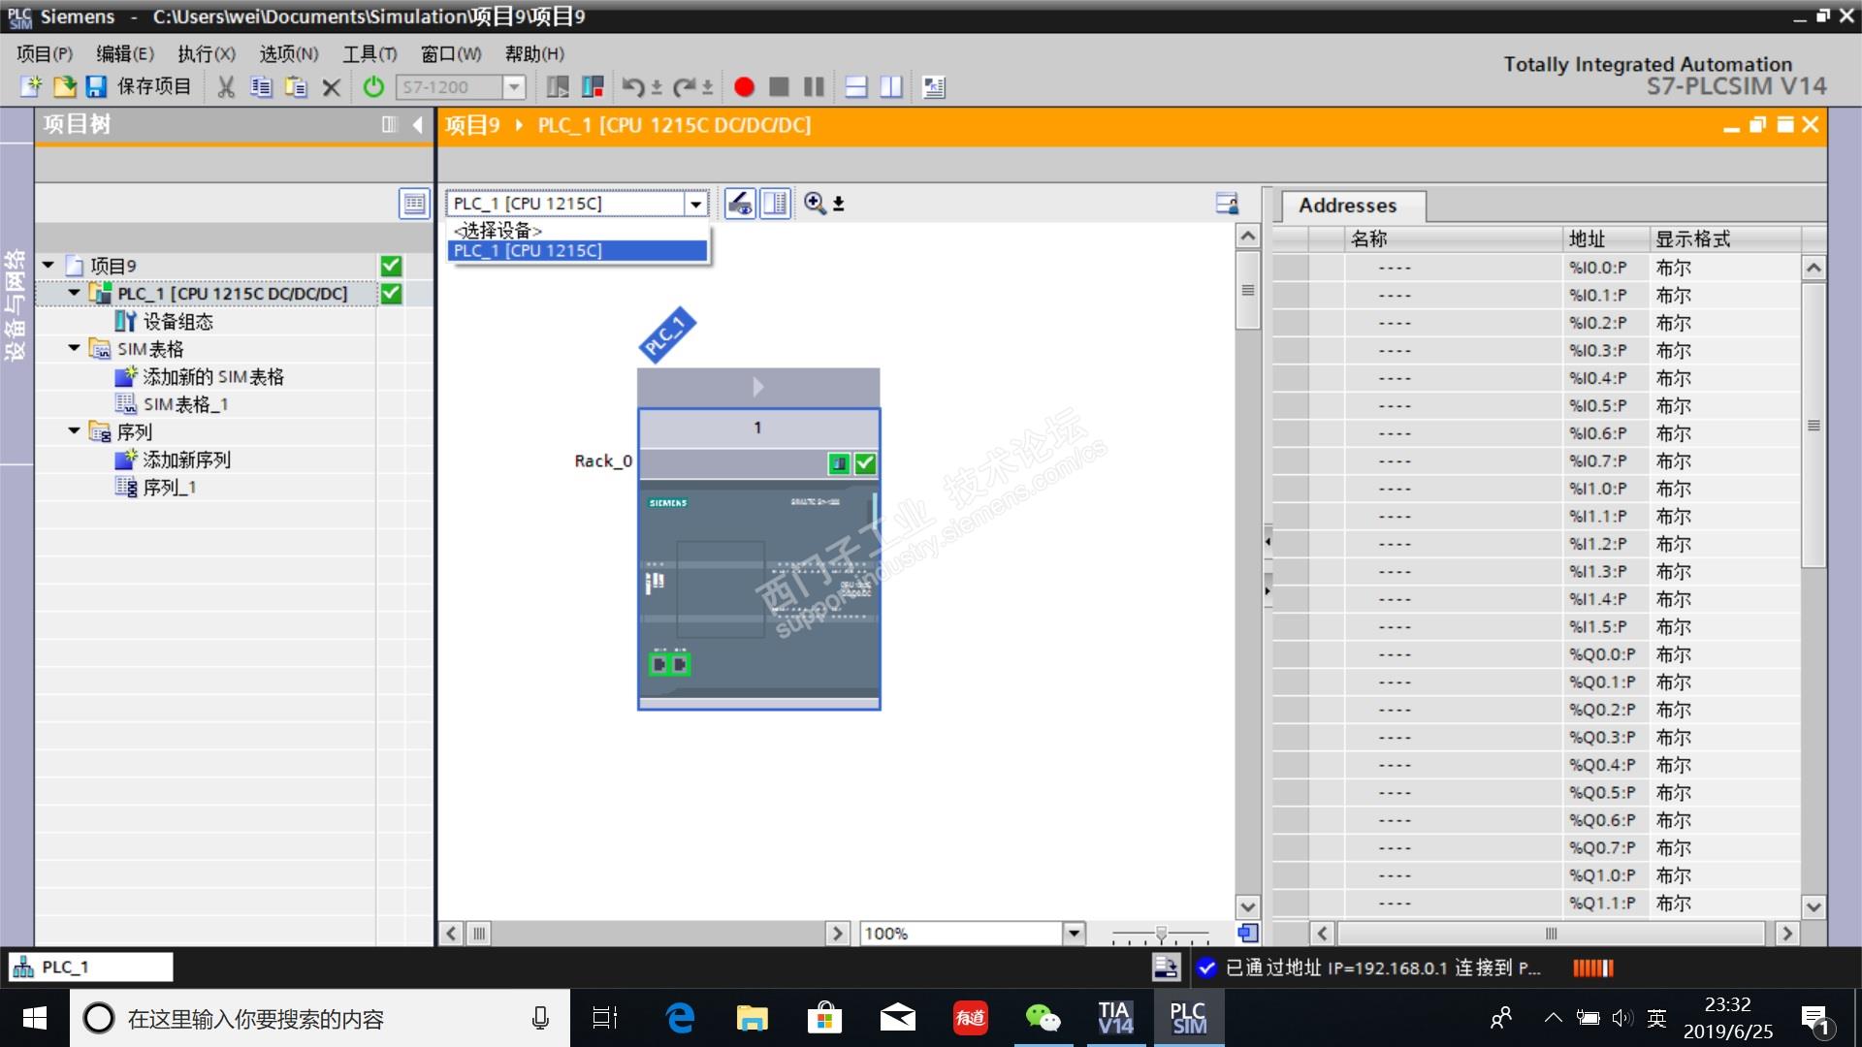Open the TIA V14 taskbar application

click(1114, 1018)
